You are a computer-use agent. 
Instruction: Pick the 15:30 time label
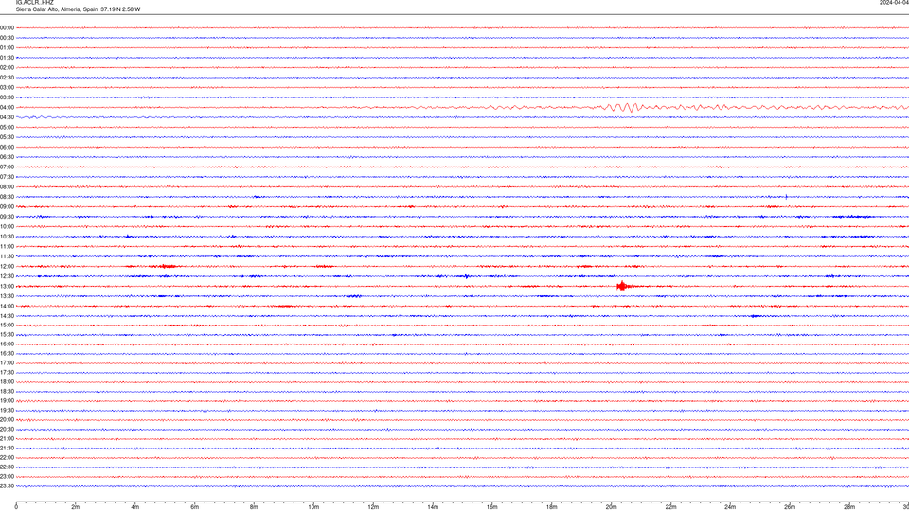coord(7,335)
